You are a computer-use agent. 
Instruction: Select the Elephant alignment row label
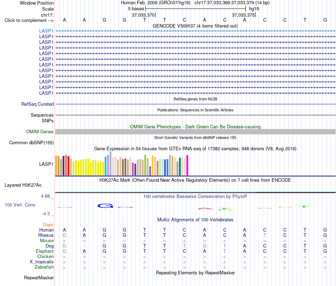click(45, 251)
